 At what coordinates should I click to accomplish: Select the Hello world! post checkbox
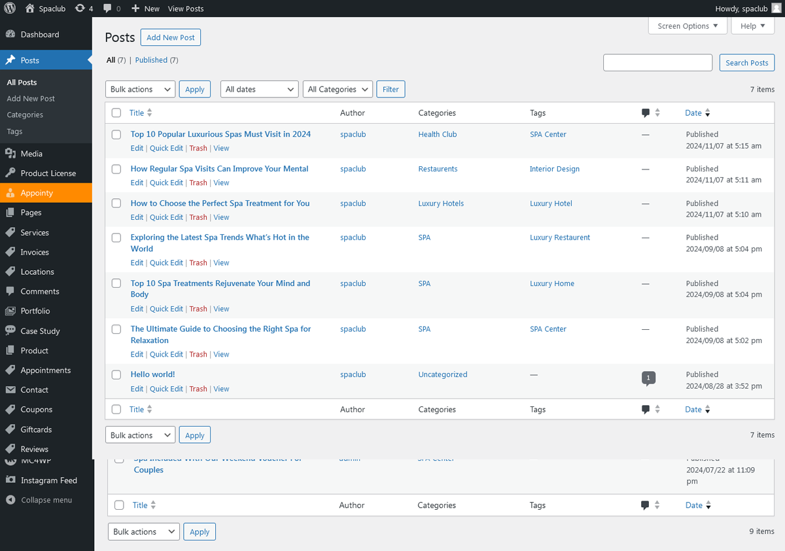coord(116,375)
